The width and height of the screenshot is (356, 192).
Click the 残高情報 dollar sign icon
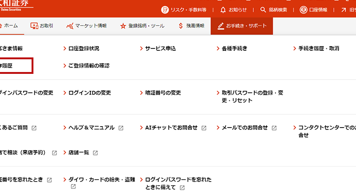[x=181, y=26]
